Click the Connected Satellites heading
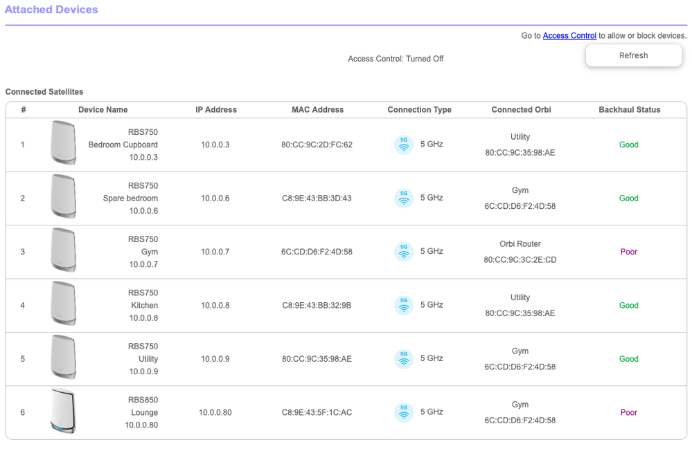Screen dimensions: 692x453 click(x=44, y=92)
